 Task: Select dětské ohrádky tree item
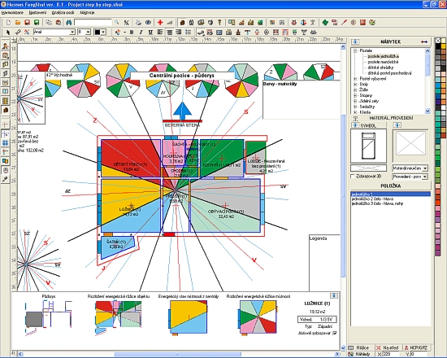tap(380, 68)
